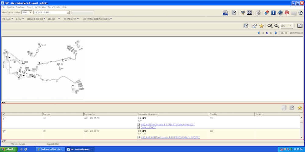The height and width of the screenshot is (152, 305).
Task: Click callout 120 in the diagram
Action: [62, 64]
